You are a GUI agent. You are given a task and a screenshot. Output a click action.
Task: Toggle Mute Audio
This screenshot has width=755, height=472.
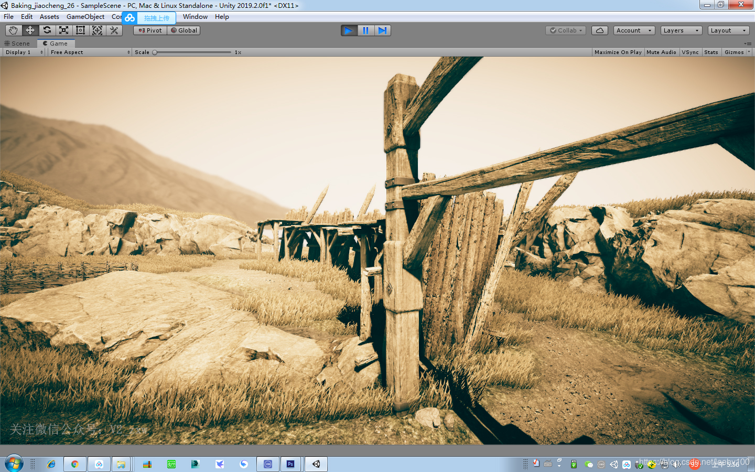661,52
